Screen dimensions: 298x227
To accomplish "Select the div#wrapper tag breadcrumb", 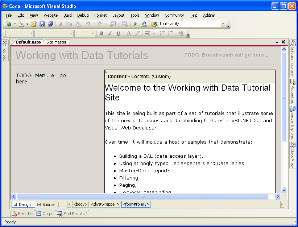I will 105,205.
